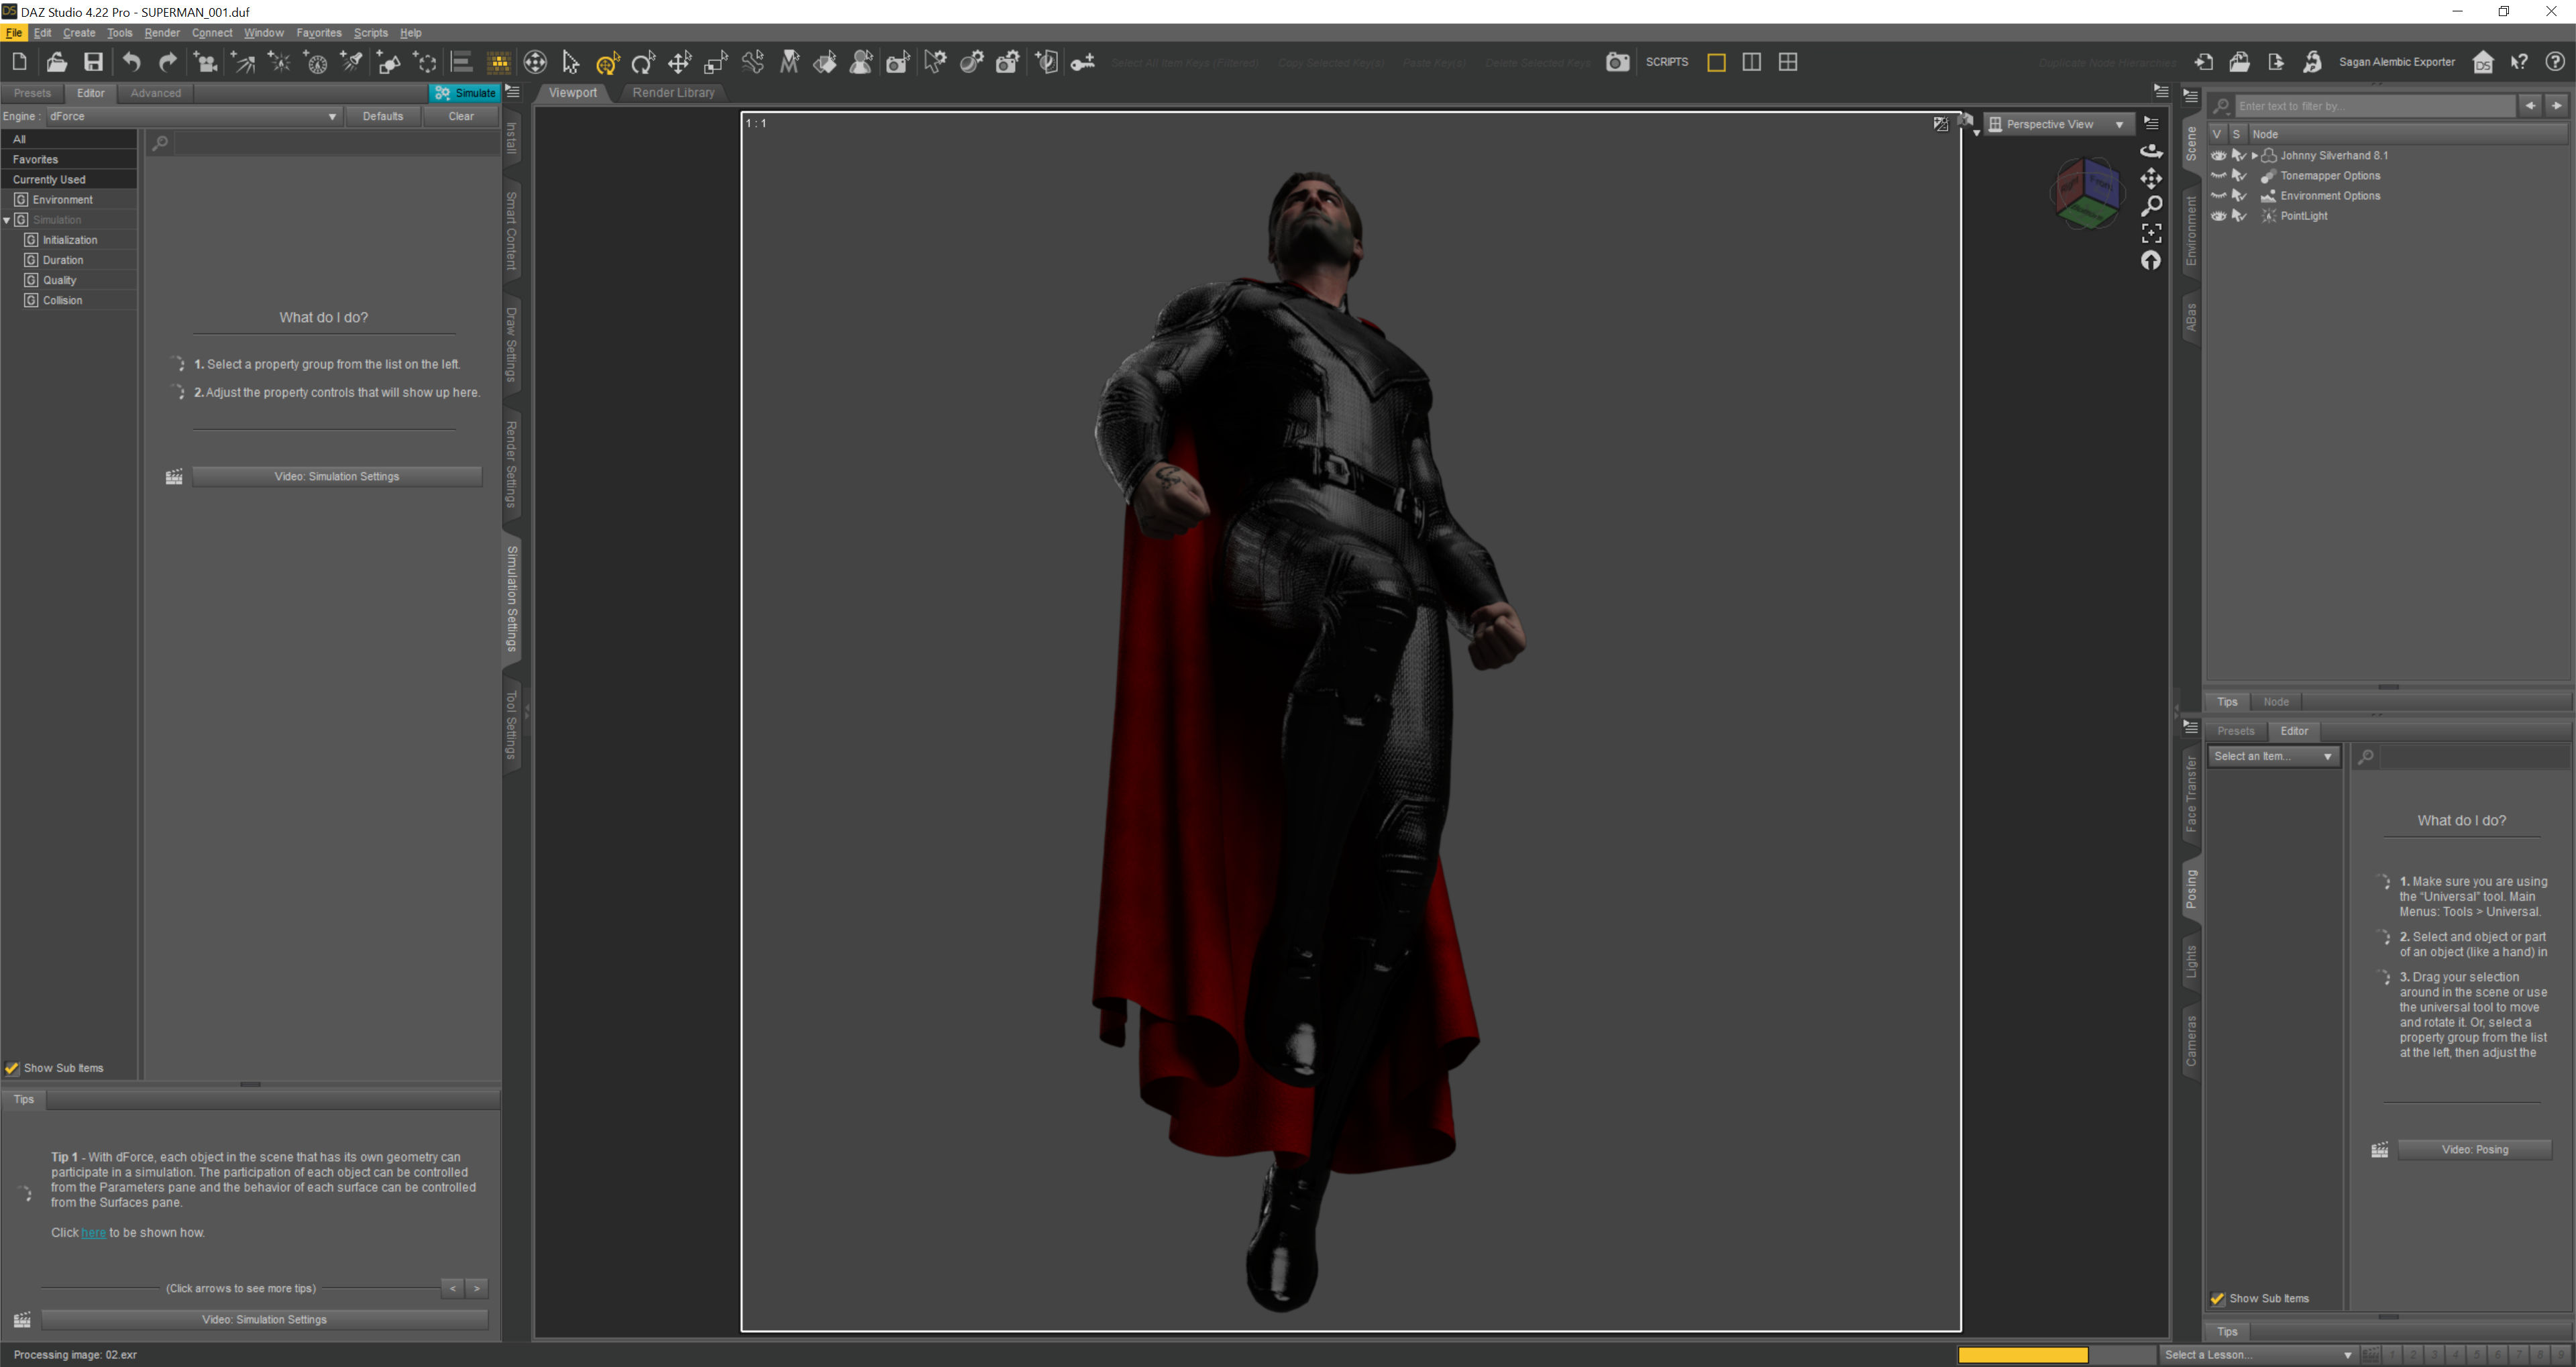This screenshot has height=1367, width=2576.
Task: Select the Node Selection arrow tool
Action: [x=570, y=62]
